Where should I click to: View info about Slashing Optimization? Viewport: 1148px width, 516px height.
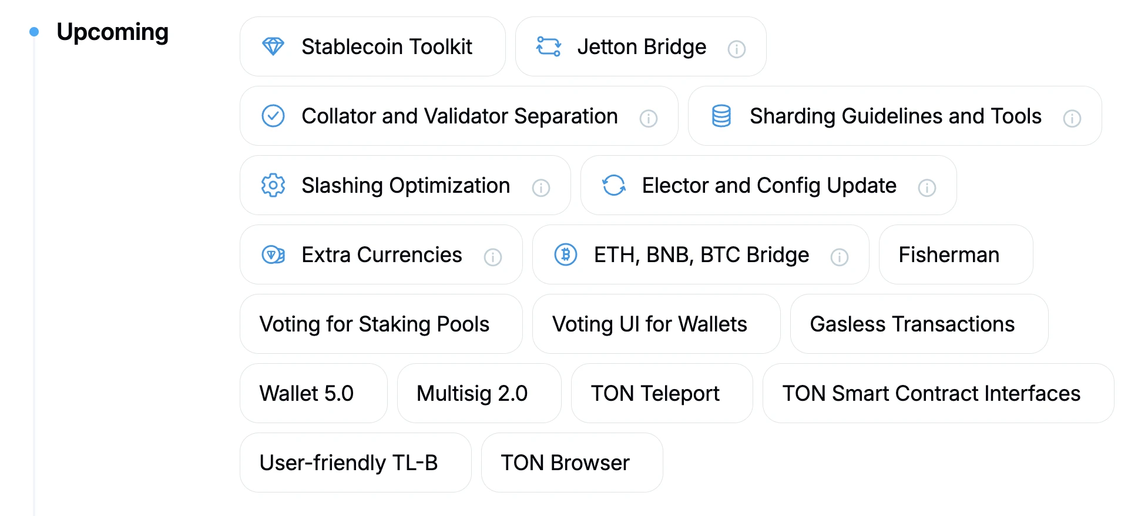point(541,187)
